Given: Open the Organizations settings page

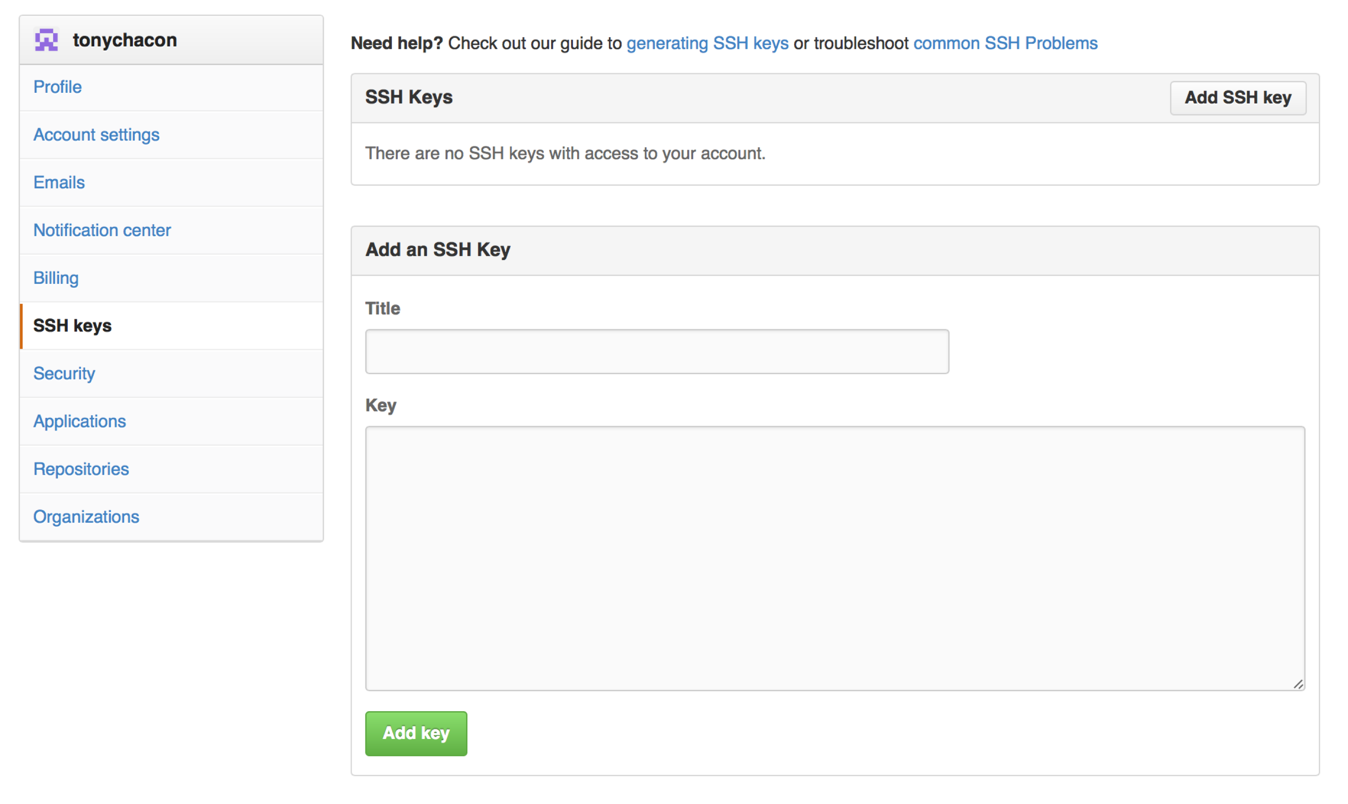Looking at the screenshot, I should click(x=86, y=516).
